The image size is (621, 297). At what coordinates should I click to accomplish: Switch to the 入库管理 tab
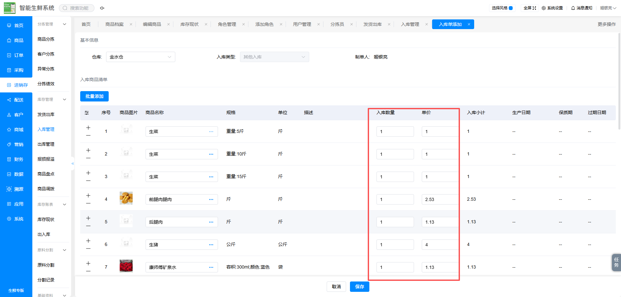pyautogui.click(x=410, y=24)
